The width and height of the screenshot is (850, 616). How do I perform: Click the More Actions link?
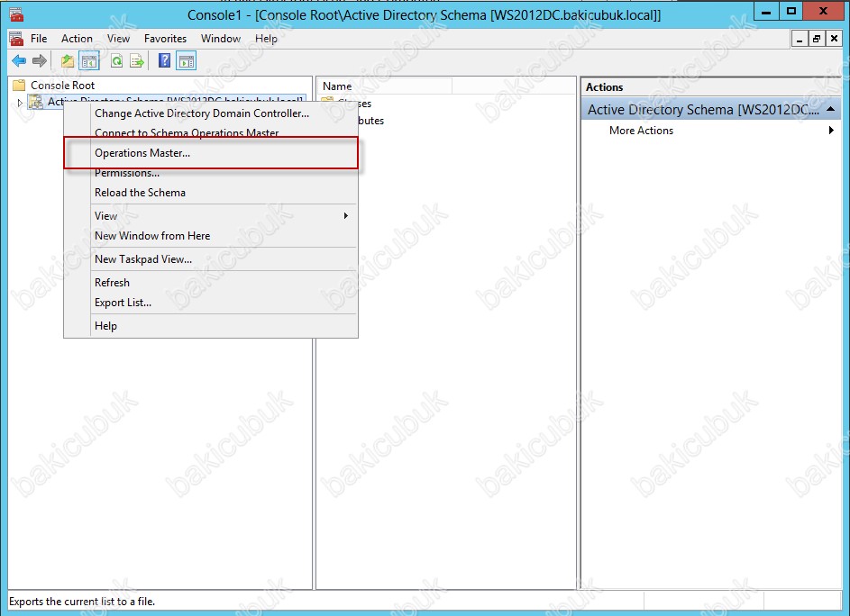coord(641,130)
